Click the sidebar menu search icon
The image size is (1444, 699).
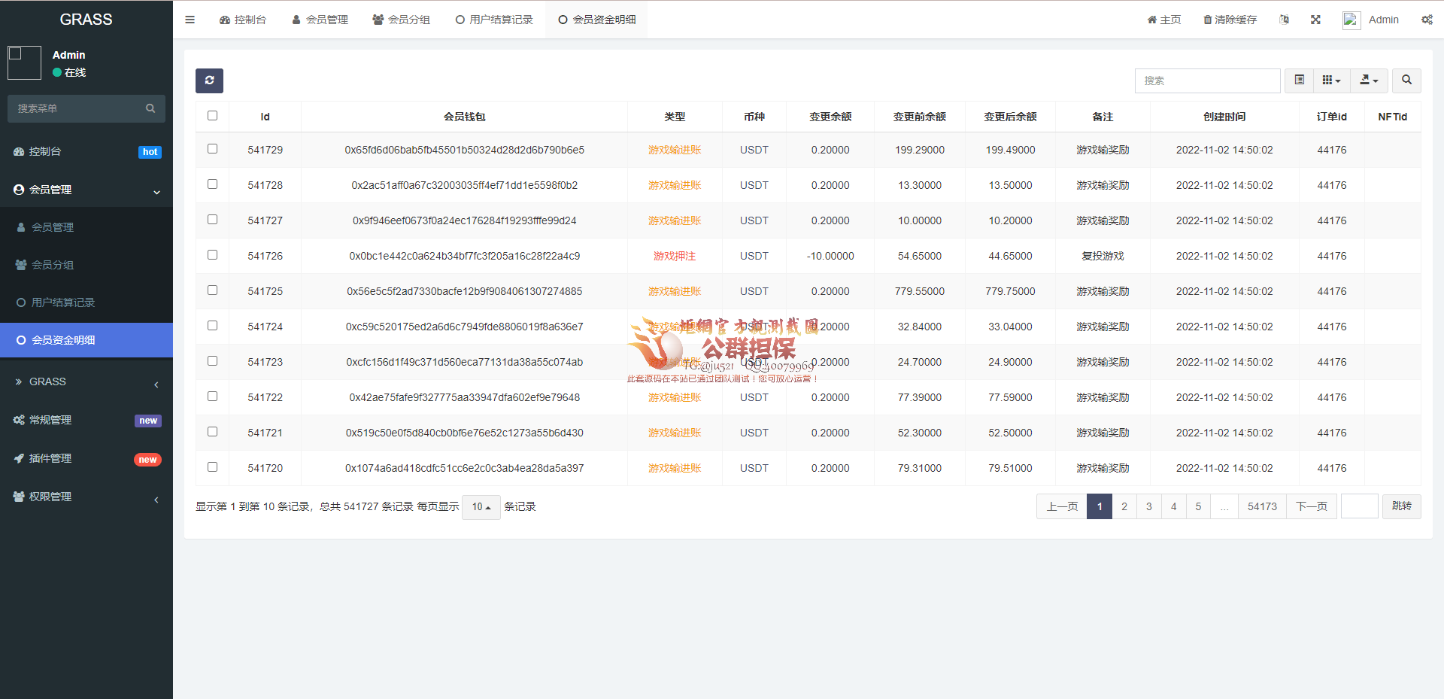(x=150, y=108)
